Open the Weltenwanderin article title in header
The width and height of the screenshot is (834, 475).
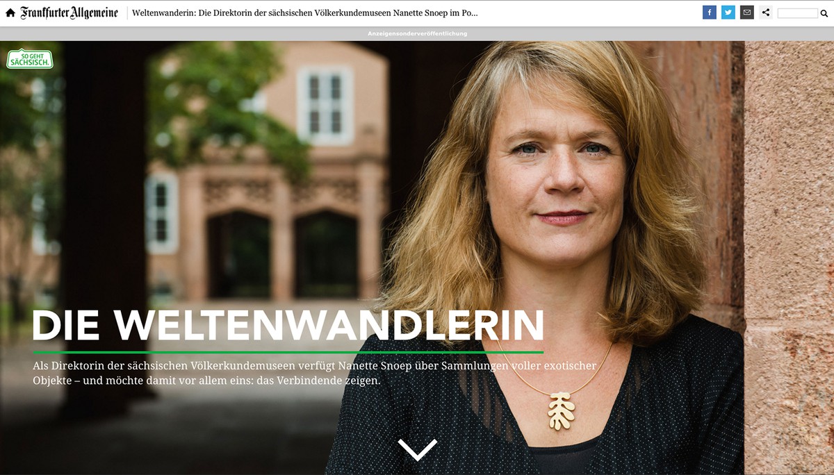[305, 13]
